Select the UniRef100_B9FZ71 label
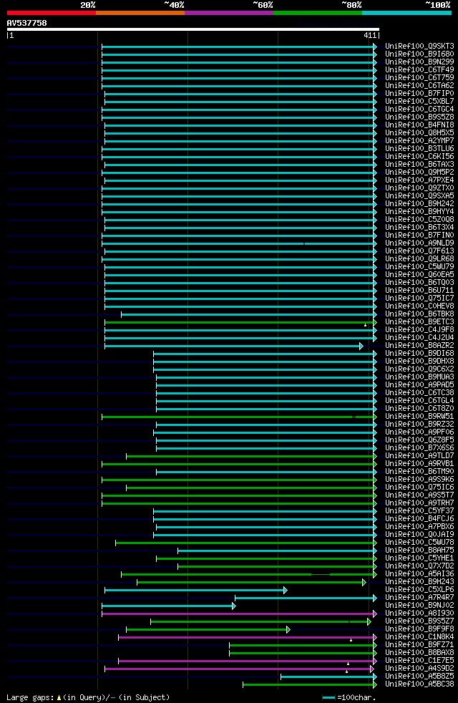The width and height of the screenshot is (458, 703). 419,645
